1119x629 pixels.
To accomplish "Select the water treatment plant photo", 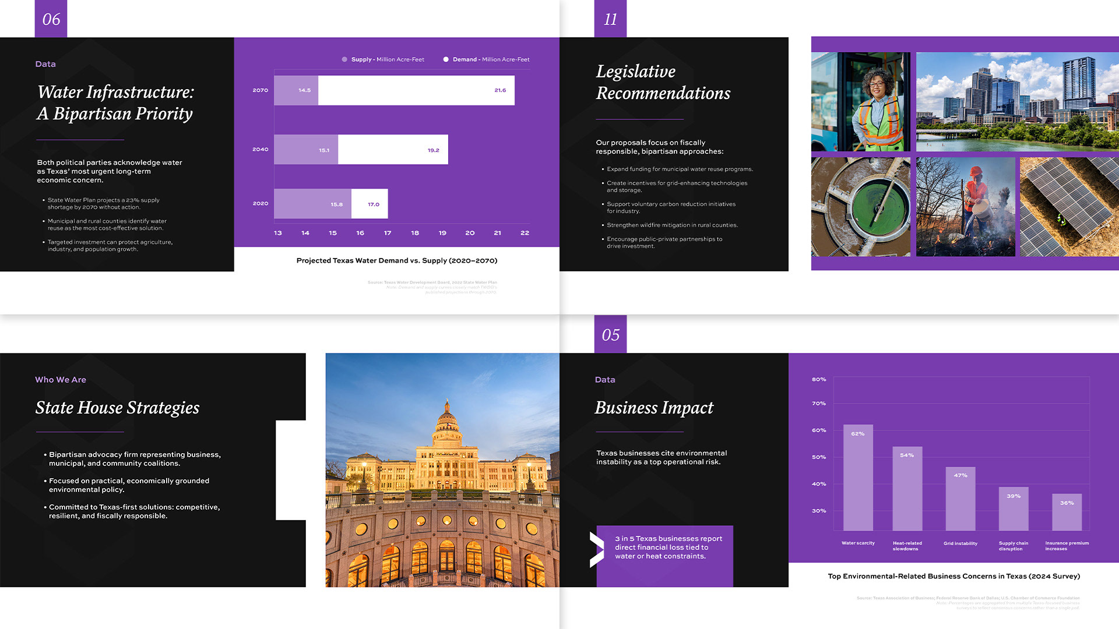I will point(860,207).
